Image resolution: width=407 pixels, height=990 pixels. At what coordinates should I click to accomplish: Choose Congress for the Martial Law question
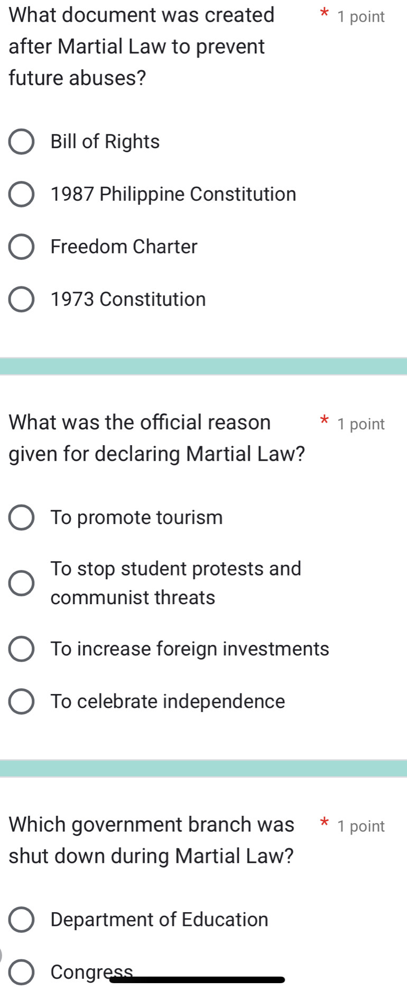pyautogui.click(x=21, y=972)
